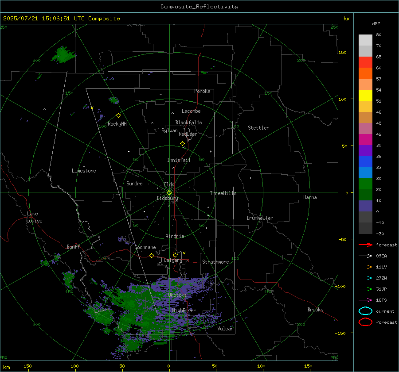Select the 65 dBZ red color swatch

tap(365, 62)
